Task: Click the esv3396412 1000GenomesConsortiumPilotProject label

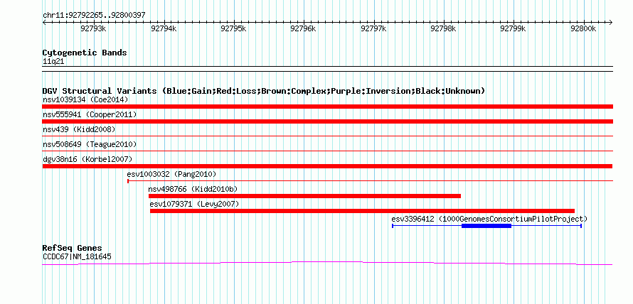Action: 489,219
